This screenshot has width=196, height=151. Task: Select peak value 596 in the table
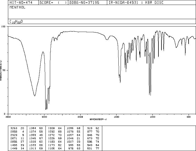(90, 142)
